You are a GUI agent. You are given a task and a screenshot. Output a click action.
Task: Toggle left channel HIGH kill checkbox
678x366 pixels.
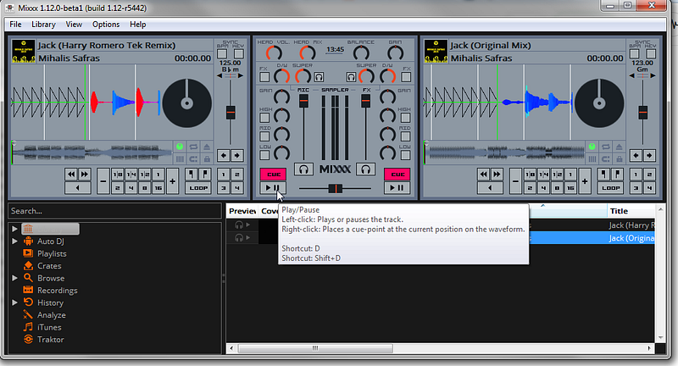(x=264, y=118)
